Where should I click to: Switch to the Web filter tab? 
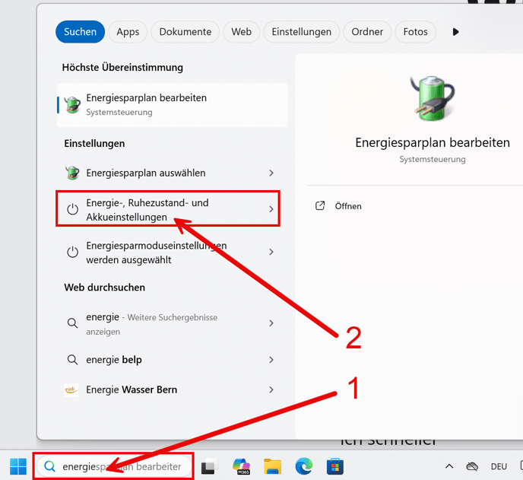241,32
